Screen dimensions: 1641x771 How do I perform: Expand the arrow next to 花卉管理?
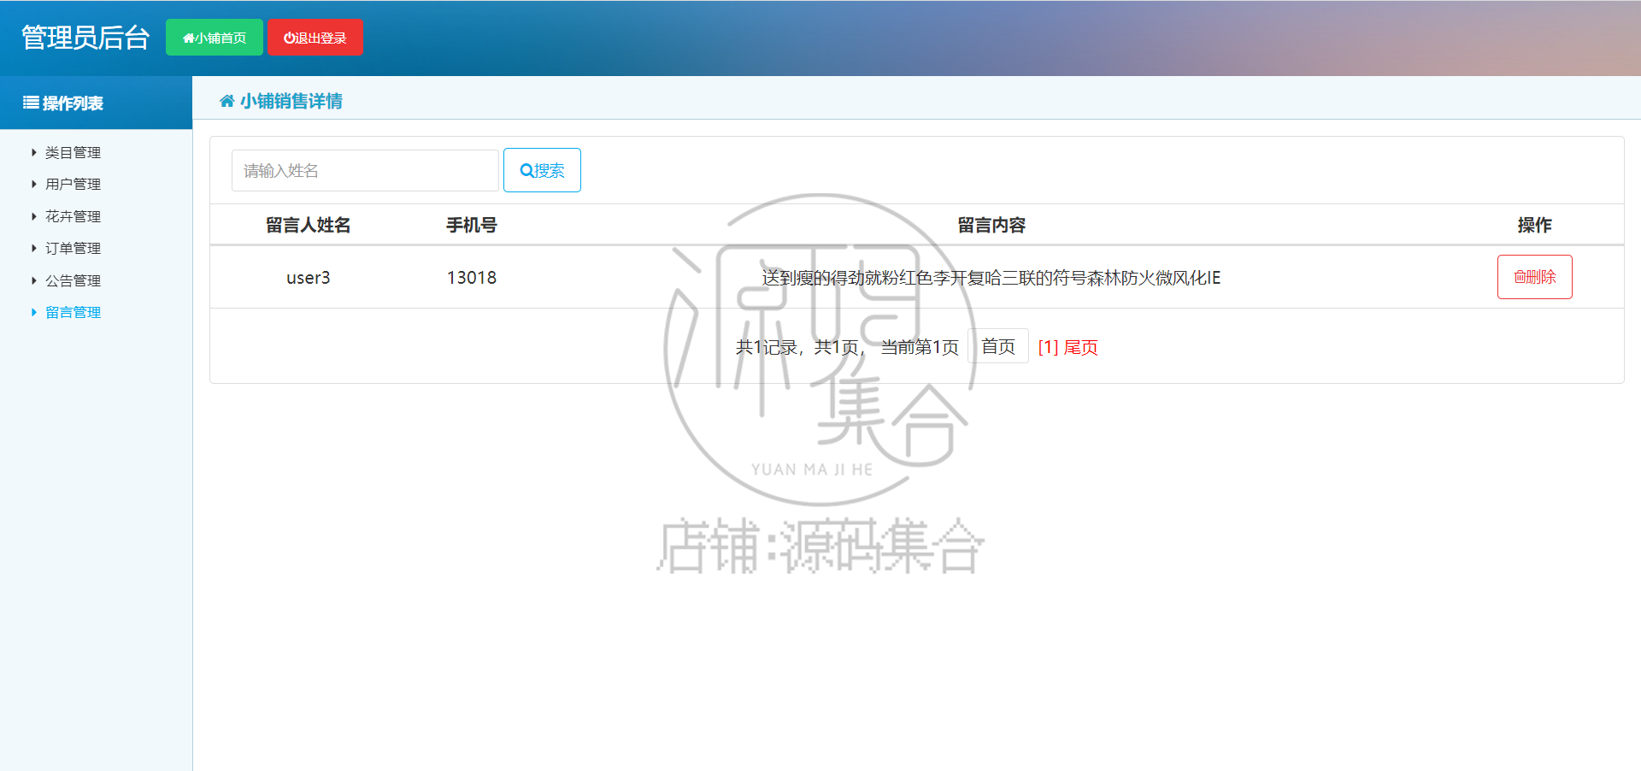tap(34, 216)
